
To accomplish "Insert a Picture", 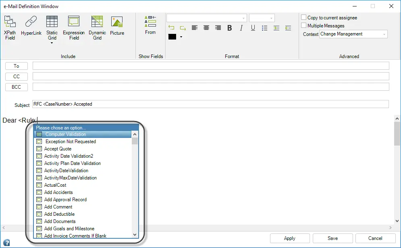I will tap(117, 25).
